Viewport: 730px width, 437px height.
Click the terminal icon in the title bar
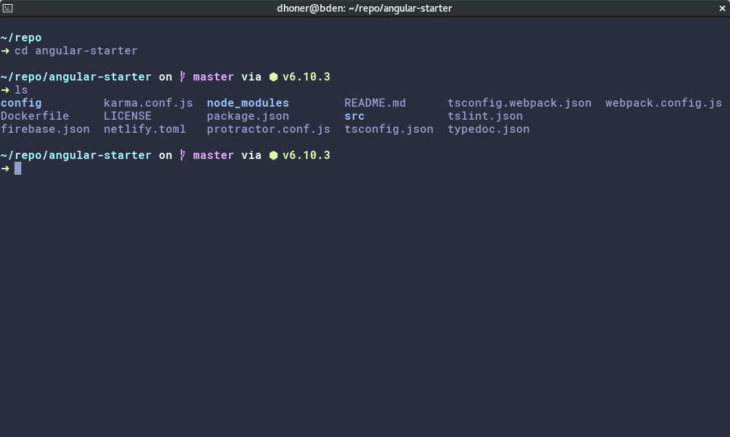pos(8,8)
